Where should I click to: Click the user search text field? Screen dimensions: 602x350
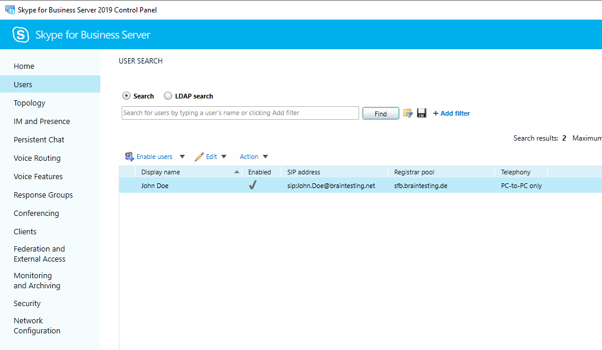240,113
